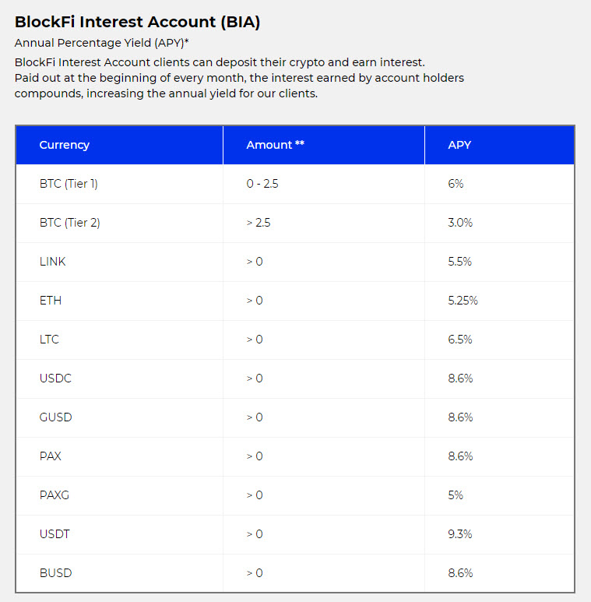
Task: Click the USDC currency cell
Action: [55, 378]
